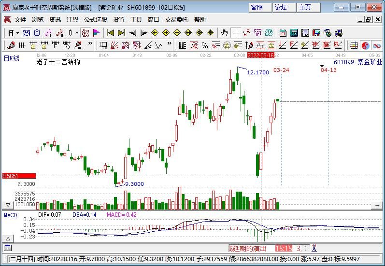
Task: Click the notepad document icon
Action: [305, 33]
